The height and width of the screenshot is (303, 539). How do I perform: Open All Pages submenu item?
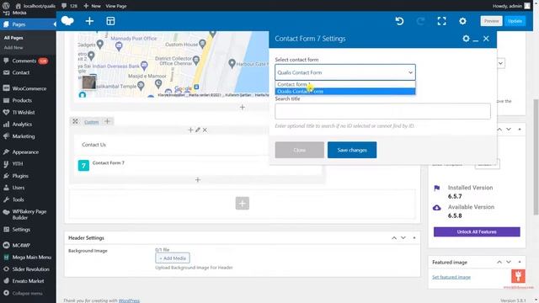coord(13,38)
